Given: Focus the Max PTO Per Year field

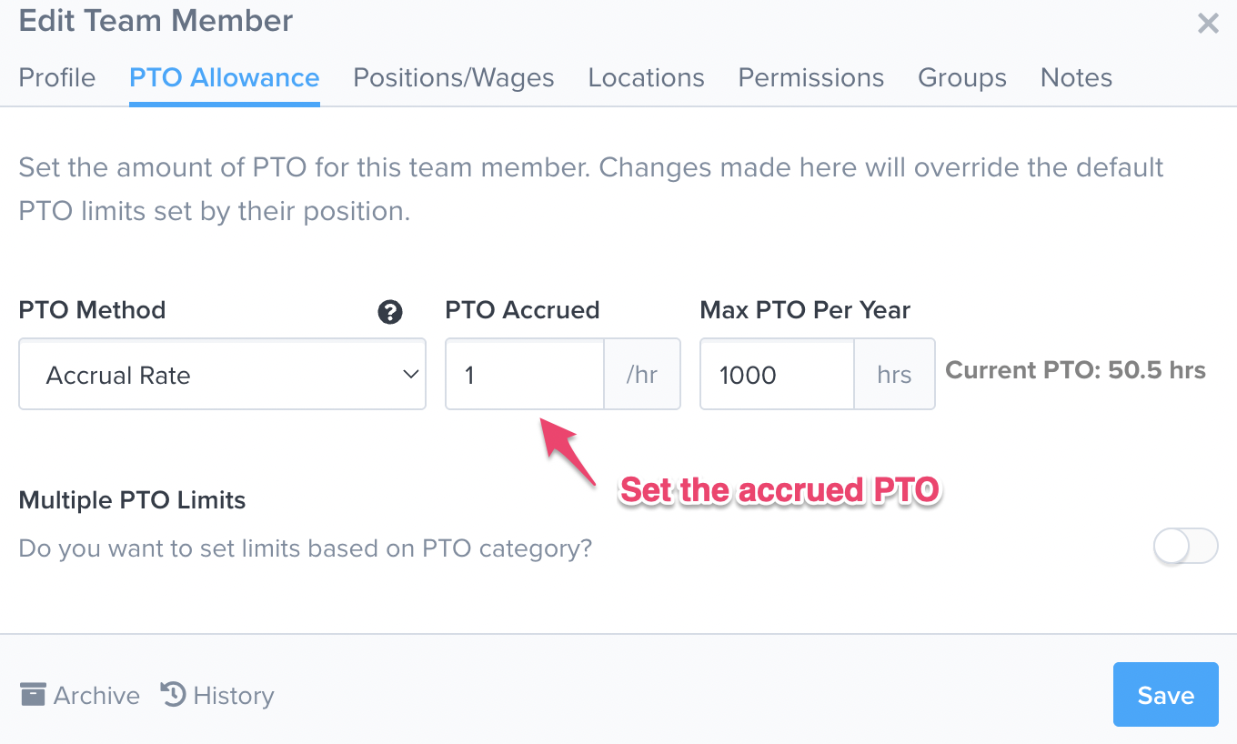Looking at the screenshot, I should [x=777, y=375].
